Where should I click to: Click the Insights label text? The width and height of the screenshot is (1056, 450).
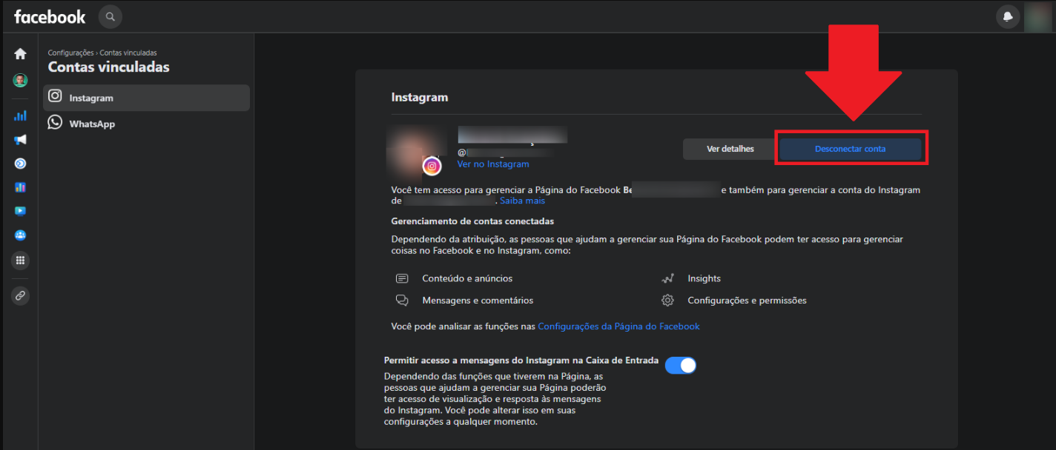(704, 278)
